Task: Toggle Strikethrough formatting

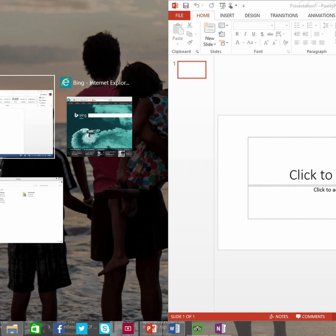Action: tap(270, 34)
